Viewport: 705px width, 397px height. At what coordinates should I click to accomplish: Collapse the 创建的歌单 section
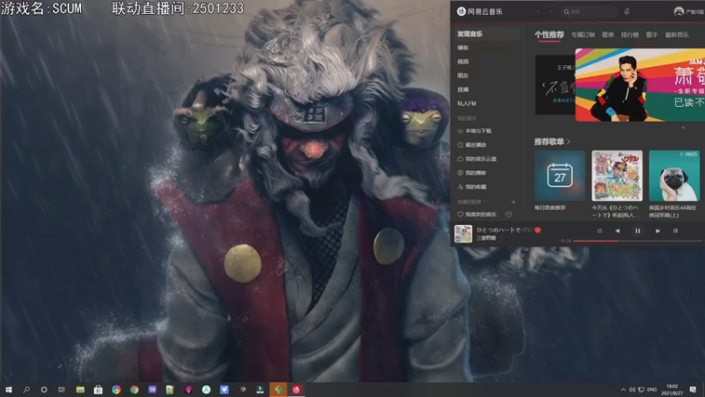pos(471,202)
